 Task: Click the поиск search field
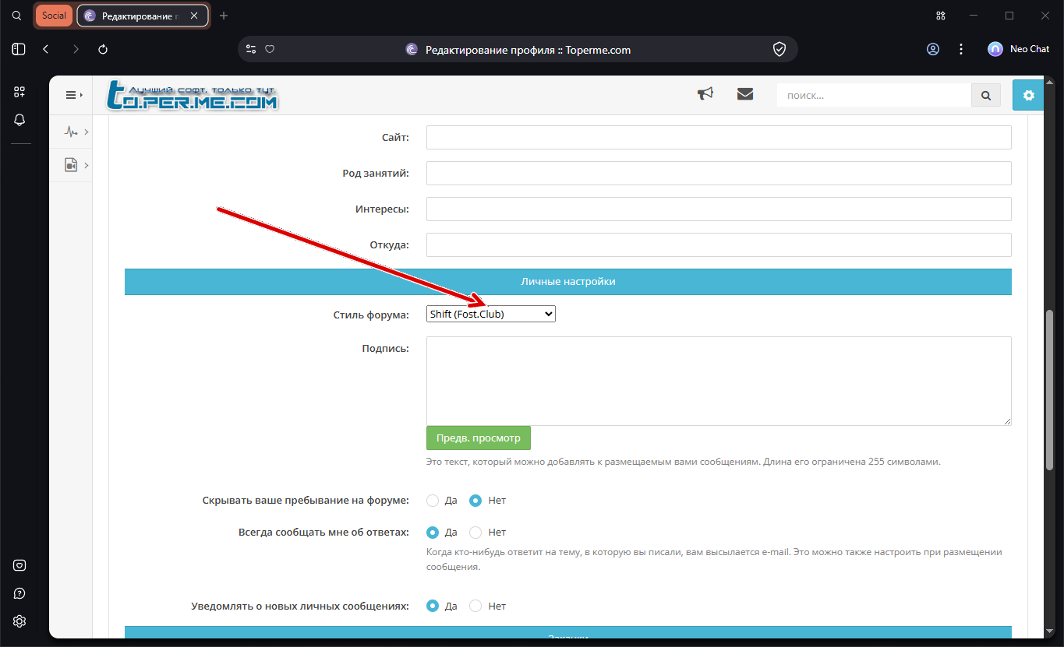(x=874, y=95)
